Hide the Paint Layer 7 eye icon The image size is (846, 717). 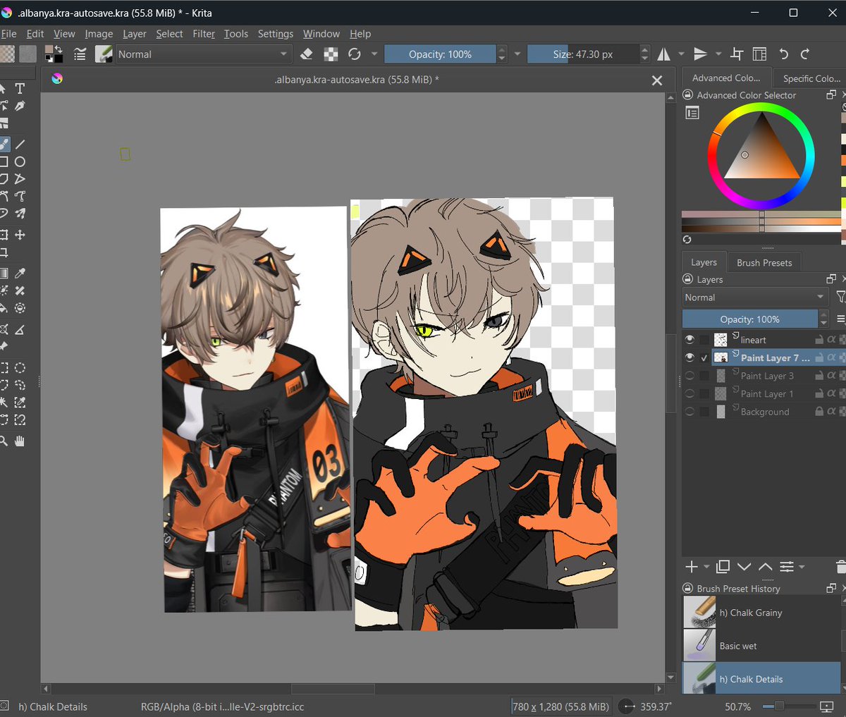point(689,357)
